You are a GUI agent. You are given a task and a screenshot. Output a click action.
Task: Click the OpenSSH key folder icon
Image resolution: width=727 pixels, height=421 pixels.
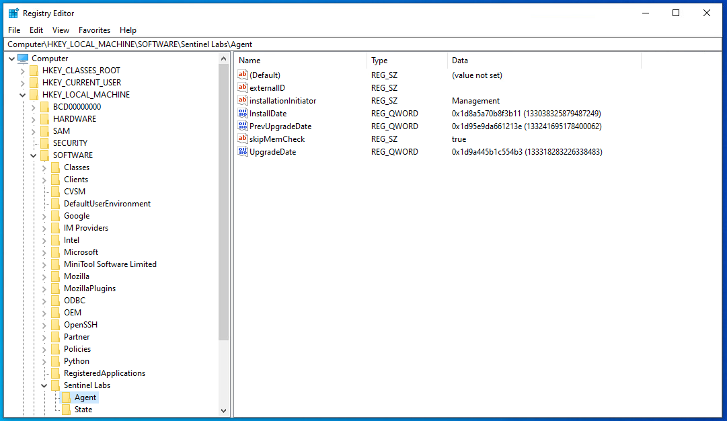(x=56, y=325)
